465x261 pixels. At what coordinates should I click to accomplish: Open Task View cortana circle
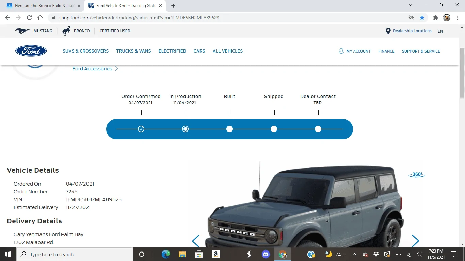point(142,254)
